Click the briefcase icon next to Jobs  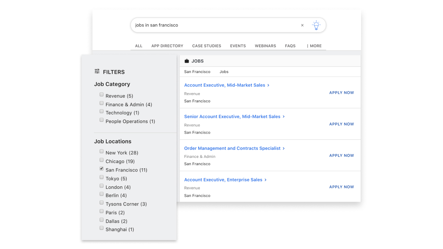coord(187,61)
